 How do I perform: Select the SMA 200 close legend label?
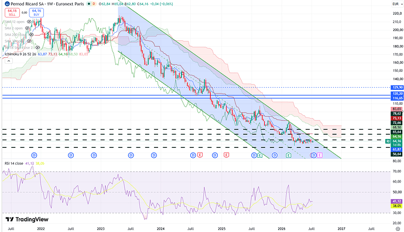tap(15, 34)
